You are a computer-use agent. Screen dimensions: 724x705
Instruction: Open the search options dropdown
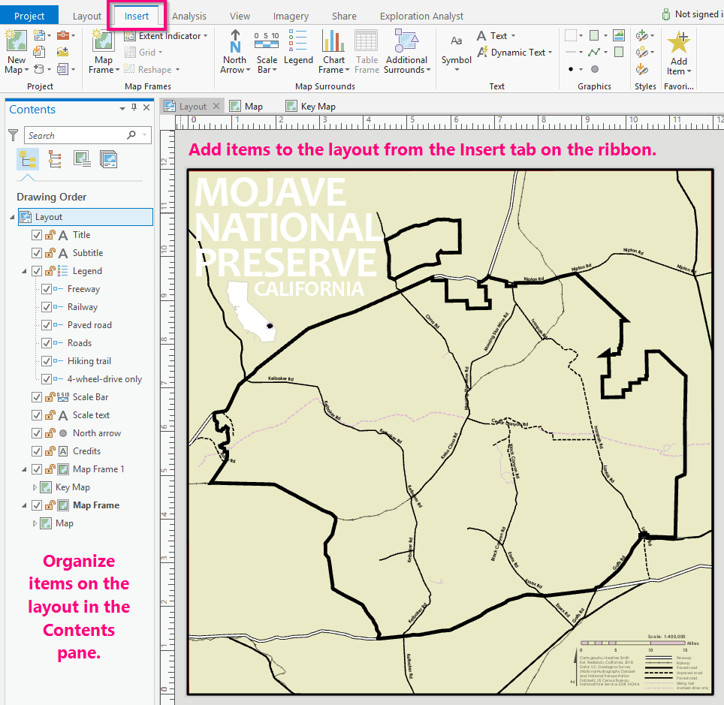click(145, 135)
